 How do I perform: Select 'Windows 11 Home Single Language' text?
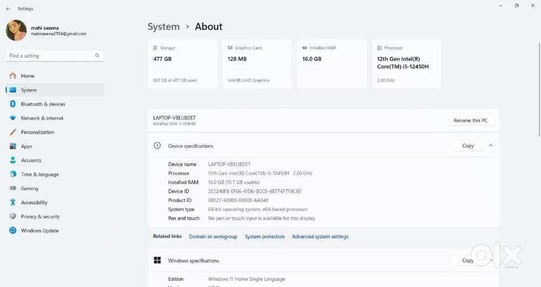[x=247, y=279]
